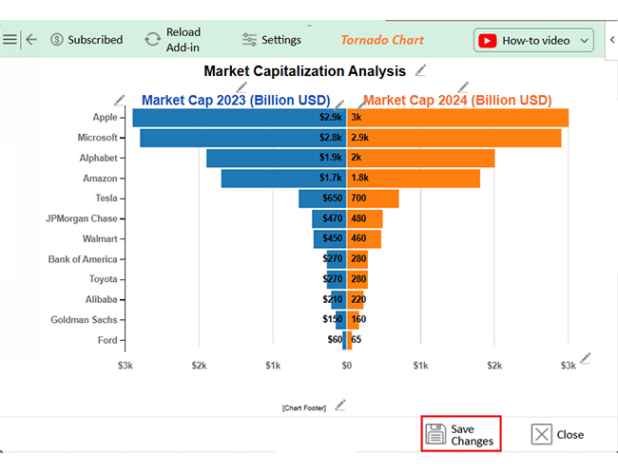Edit Chart Footer pencil icon
This screenshot has height=473, width=618.
[x=340, y=406]
